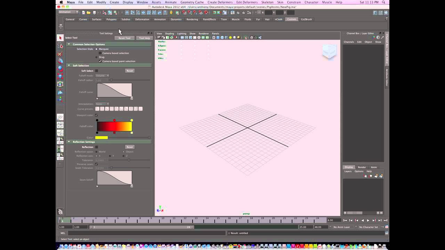Enable the Soft Select checkbox
Screen dimensions: 445x250
[97, 71]
